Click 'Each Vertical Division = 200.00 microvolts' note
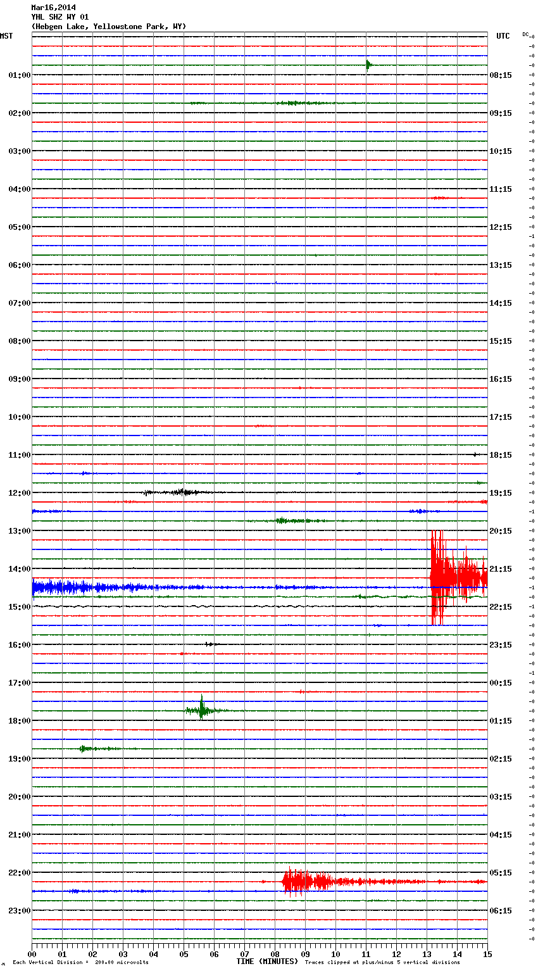538x971 pixels. pyautogui.click(x=80, y=963)
